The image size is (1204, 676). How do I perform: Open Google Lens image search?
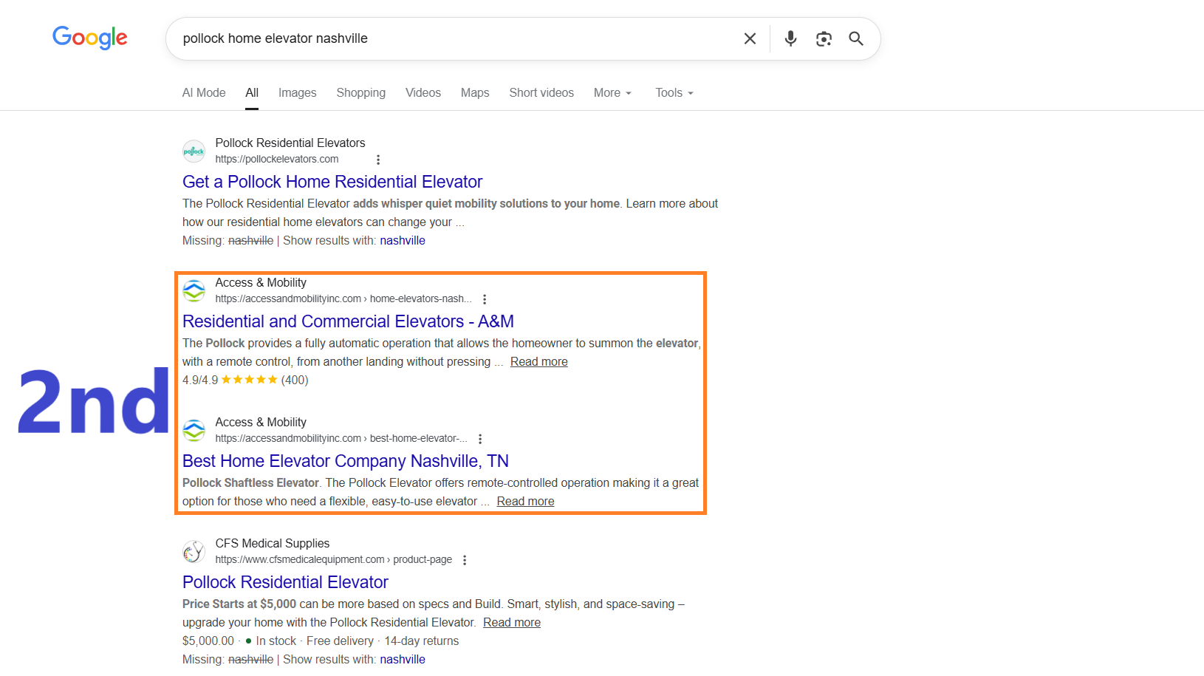(824, 38)
